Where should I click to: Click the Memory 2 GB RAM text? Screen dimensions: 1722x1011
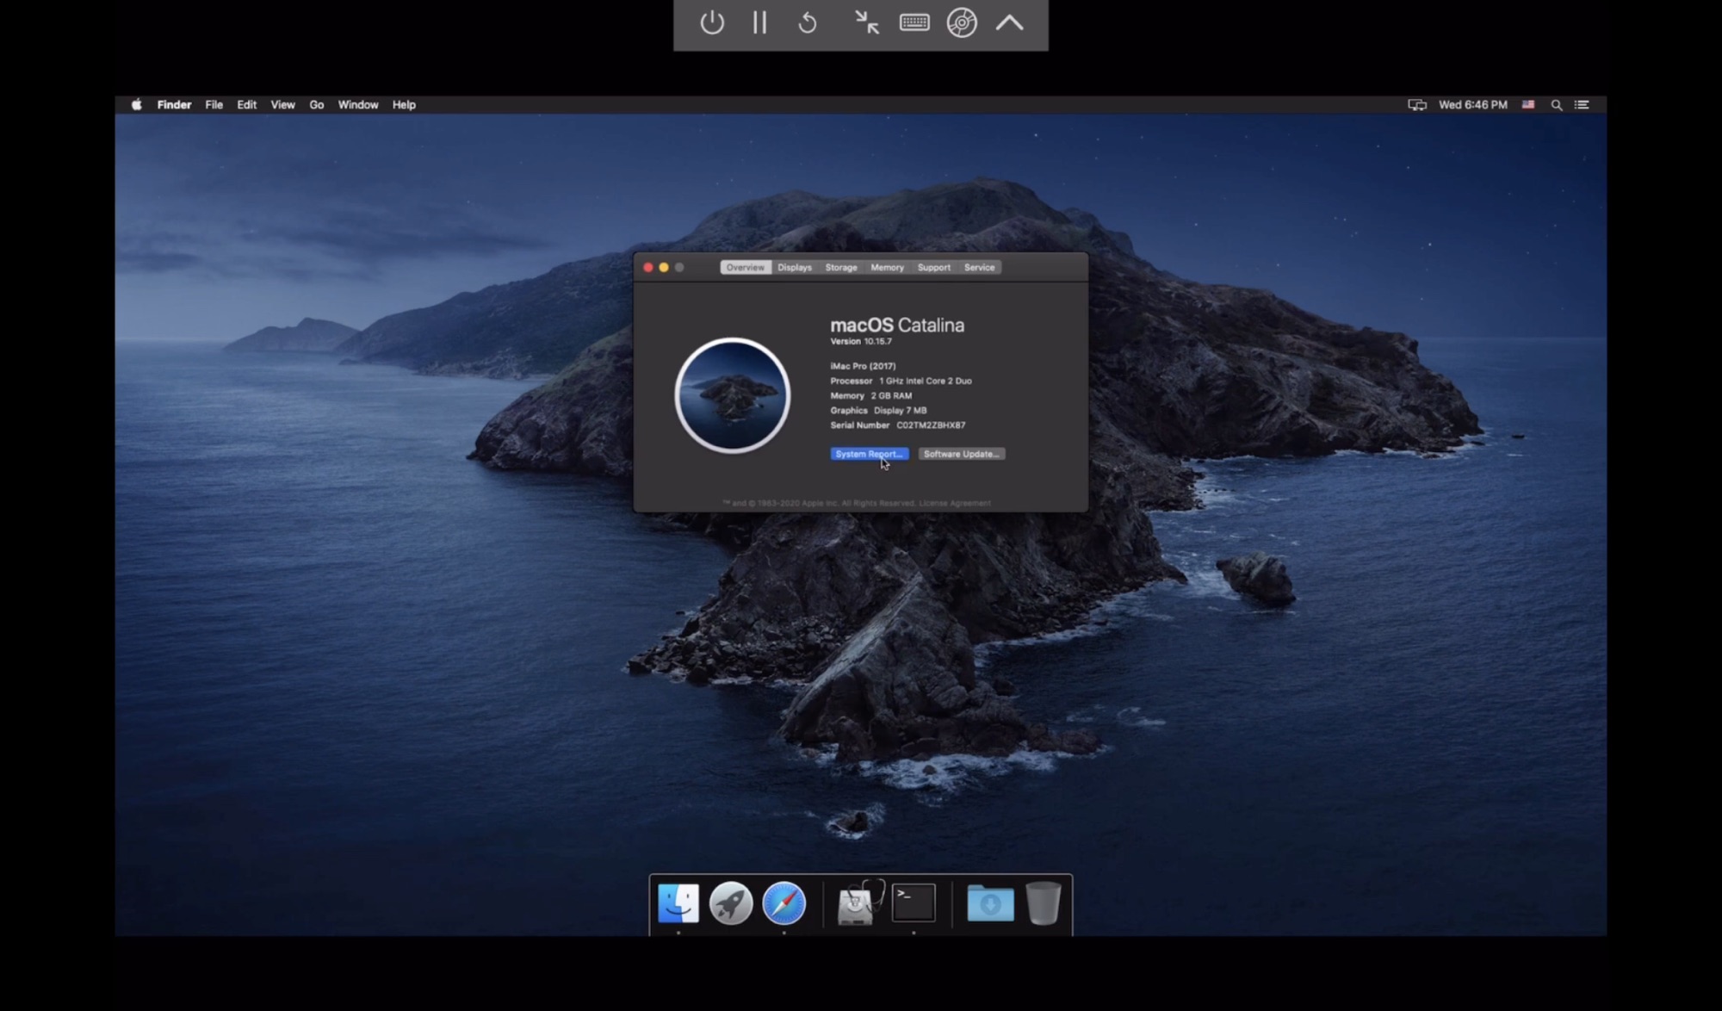click(870, 395)
